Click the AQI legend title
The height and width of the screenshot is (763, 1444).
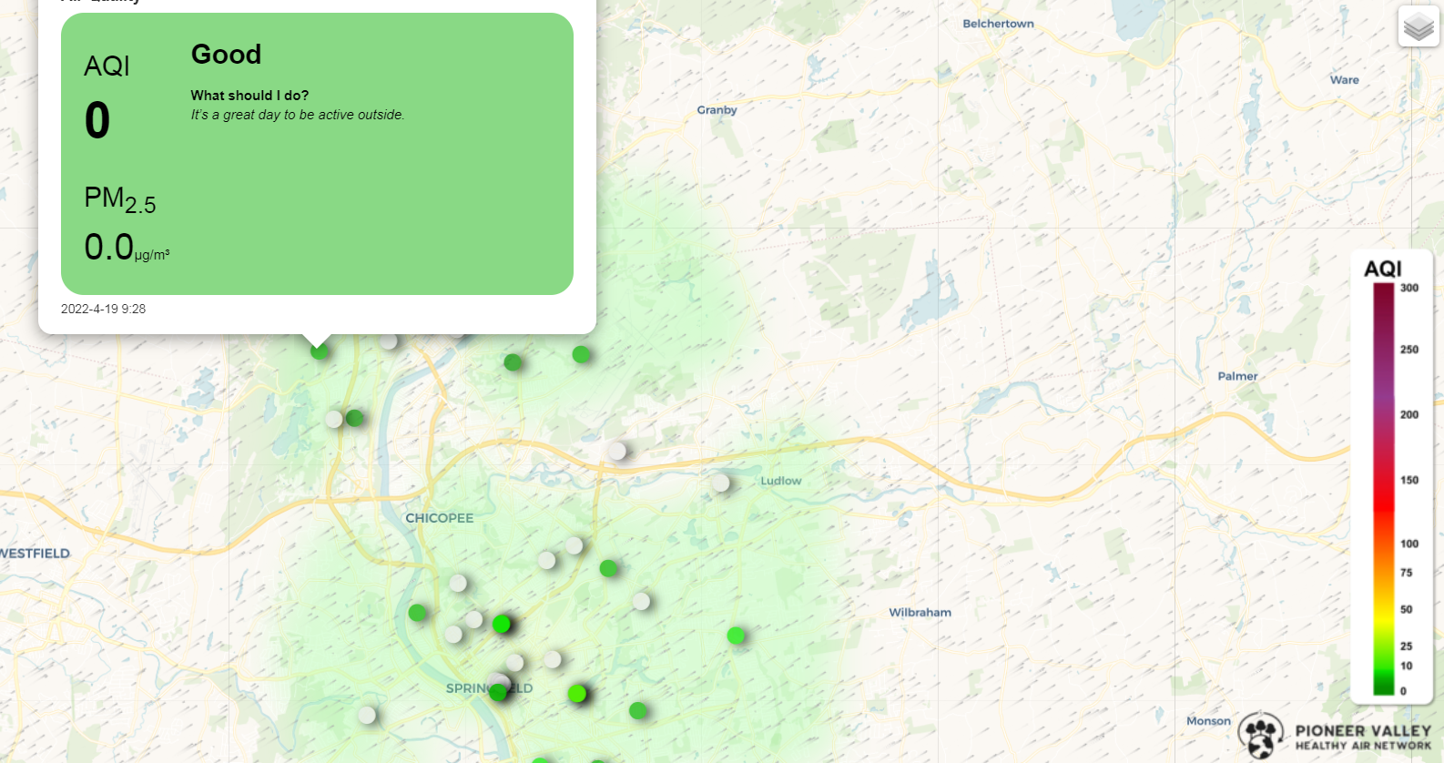coord(1382,269)
